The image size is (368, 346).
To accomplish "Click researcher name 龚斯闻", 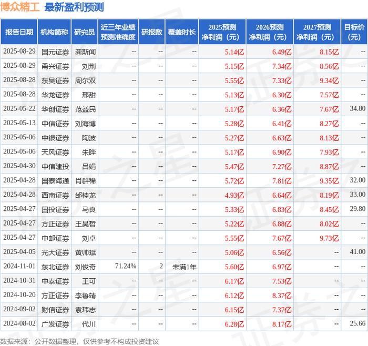I will pos(85,52).
